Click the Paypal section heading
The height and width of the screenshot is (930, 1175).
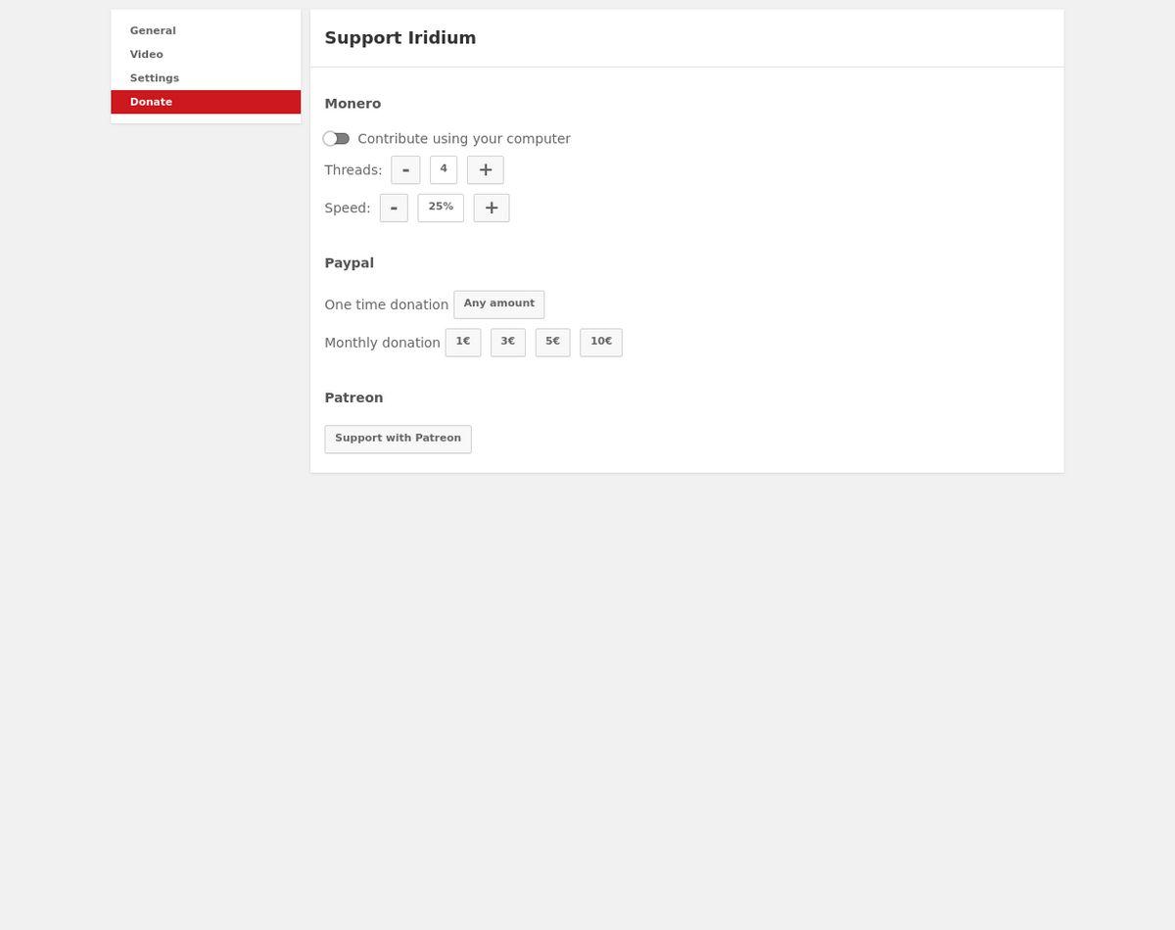tap(350, 263)
